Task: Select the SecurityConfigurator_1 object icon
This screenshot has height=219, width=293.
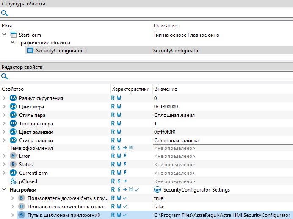Action: click(x=30, y=51)
